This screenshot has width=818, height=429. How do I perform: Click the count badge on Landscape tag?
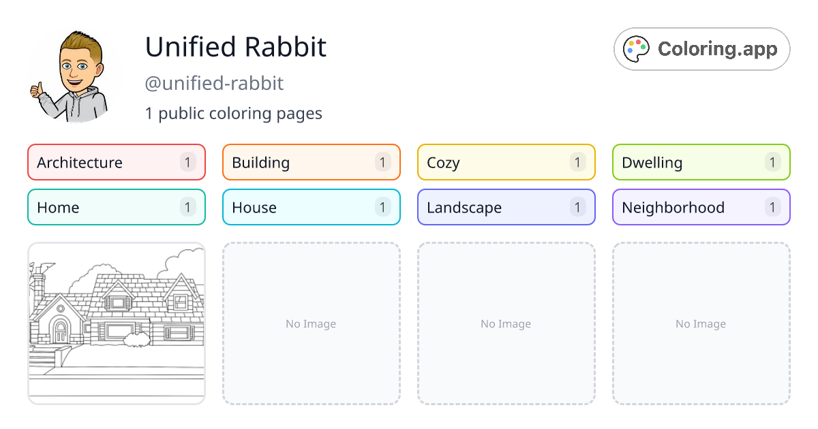577,207
